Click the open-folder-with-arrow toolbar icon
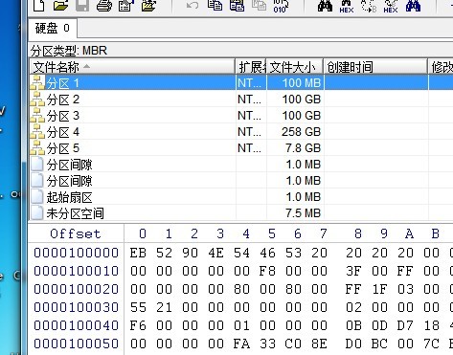 [148, 6]
